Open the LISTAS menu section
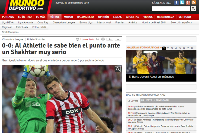The width and height of the screenshot is (199, 133). pyautogui.click(x=117, y=17)
